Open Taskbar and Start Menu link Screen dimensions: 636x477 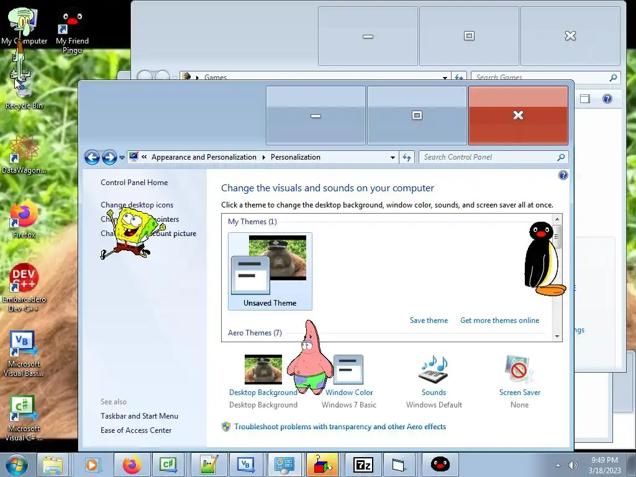pyautogui.click(x=140, y=416)
